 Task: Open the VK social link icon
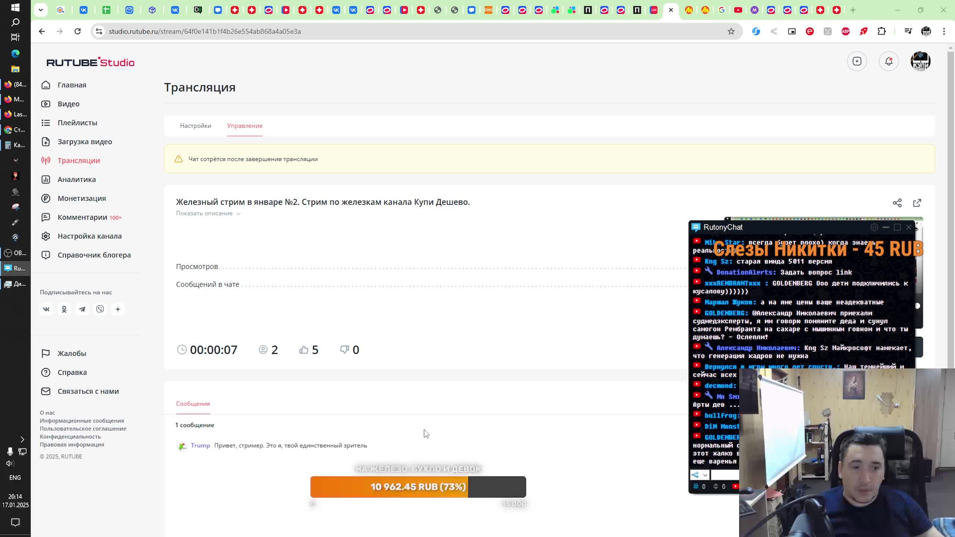click(46, 309)
